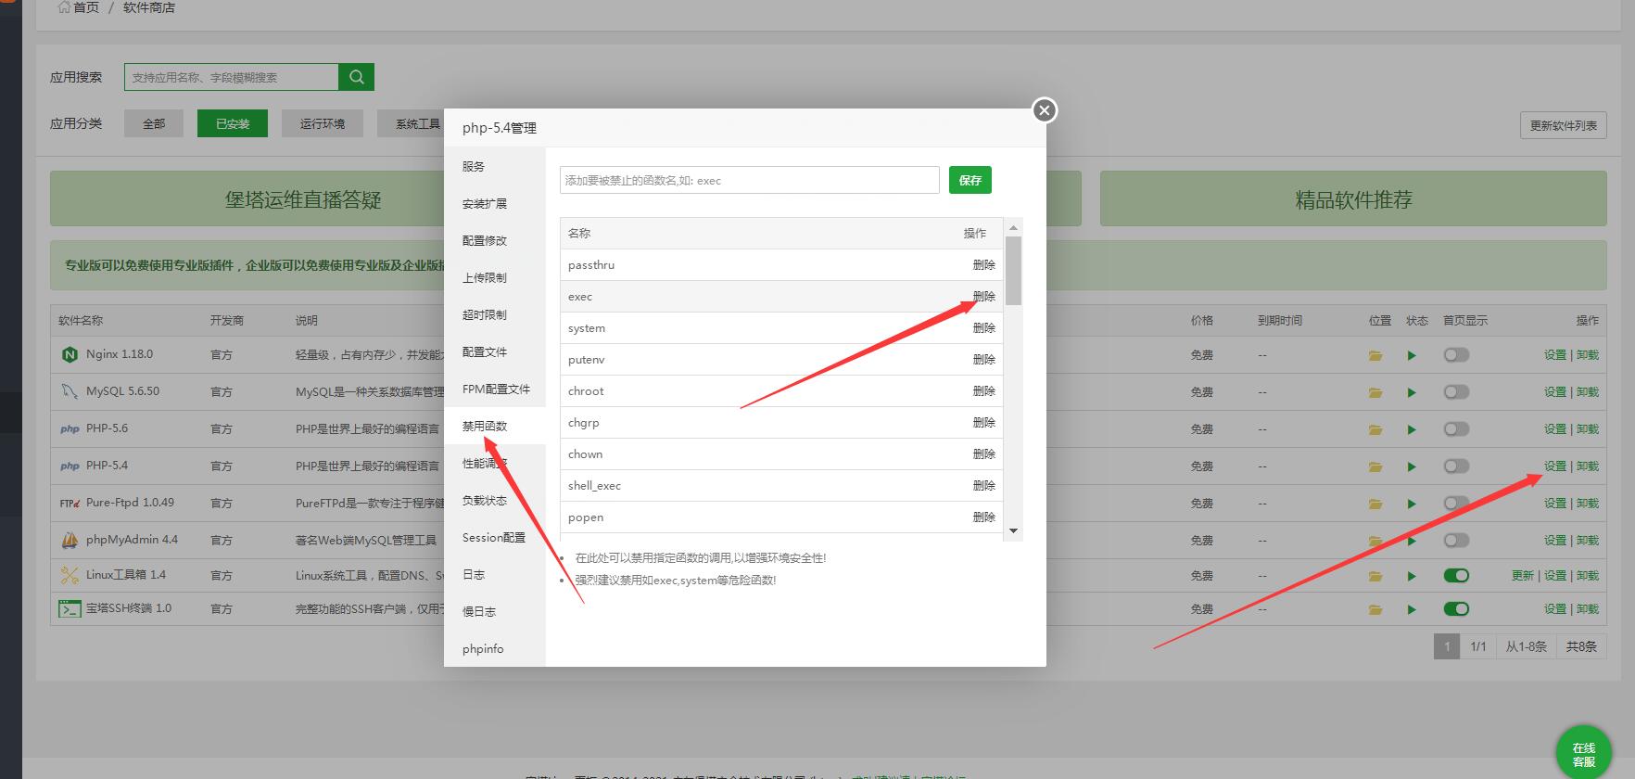The image size is (1635, 779).
Task: Open folder icon for the PHP-5.4 row
Action: (x=1375, y=466)
